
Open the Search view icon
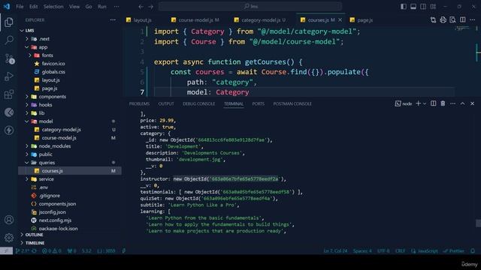(9, 40)
